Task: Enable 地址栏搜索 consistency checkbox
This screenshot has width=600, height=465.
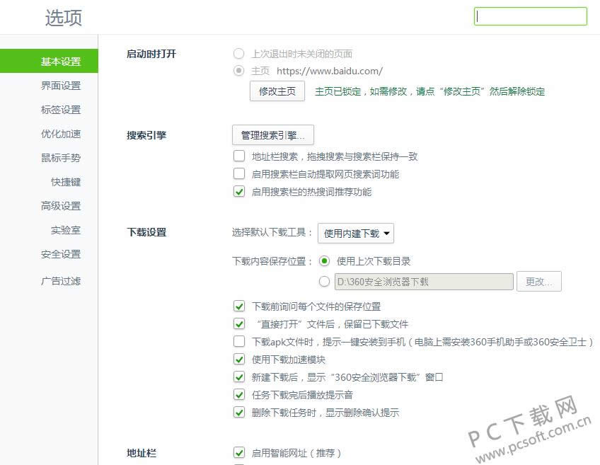Action: pos(239,156)
